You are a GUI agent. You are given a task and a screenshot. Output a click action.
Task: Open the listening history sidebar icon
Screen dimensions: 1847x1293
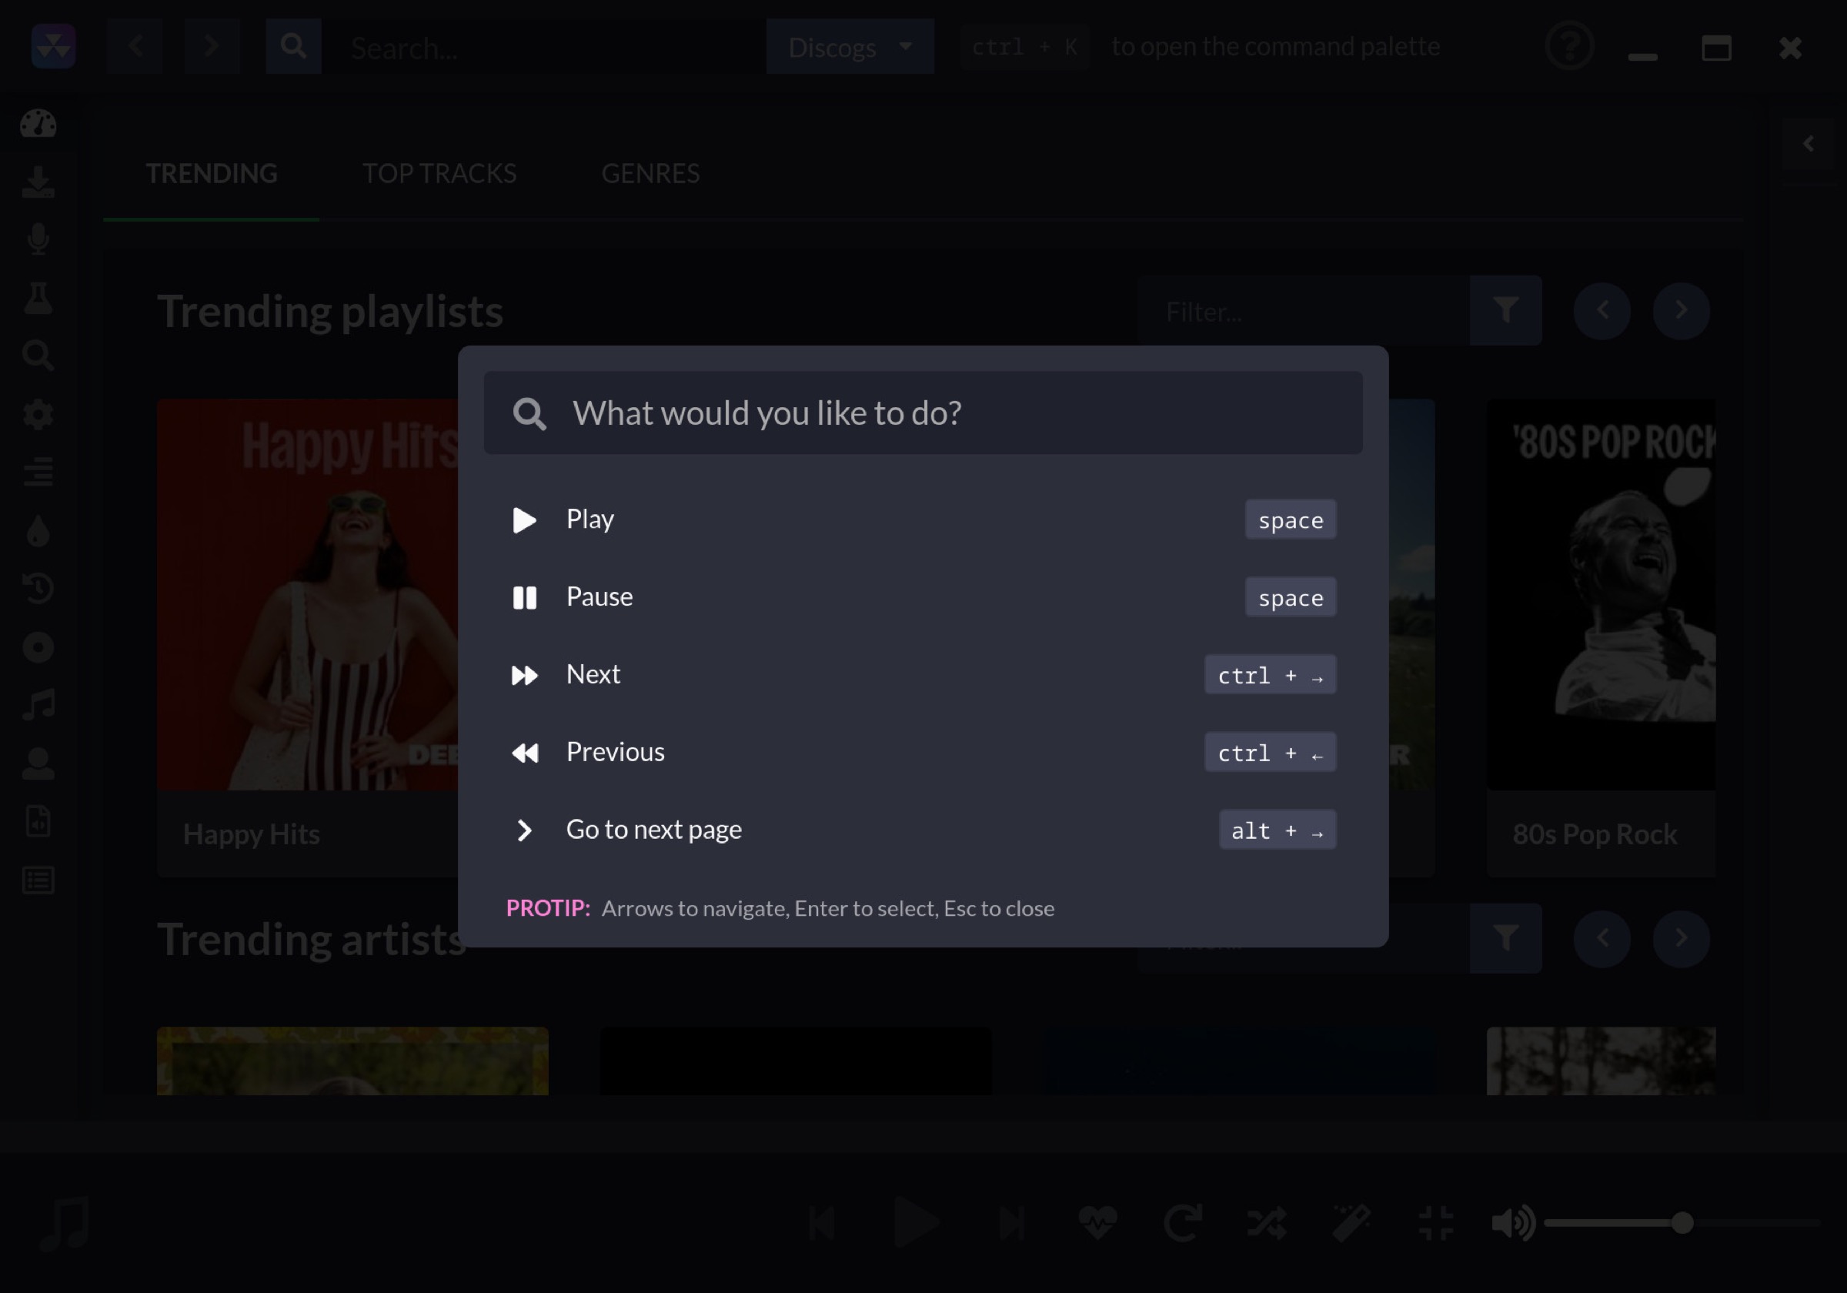pos(38,588)
